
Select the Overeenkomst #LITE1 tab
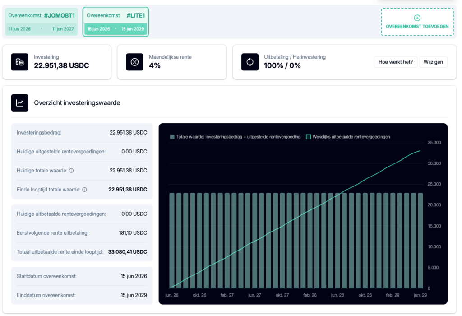pyautogui.click(x=115, y=22)
